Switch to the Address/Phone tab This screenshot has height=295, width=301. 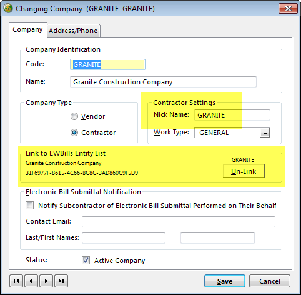(73, 31)
